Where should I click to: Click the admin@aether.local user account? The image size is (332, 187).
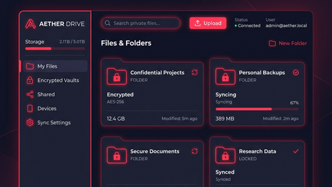click(286, 25)
